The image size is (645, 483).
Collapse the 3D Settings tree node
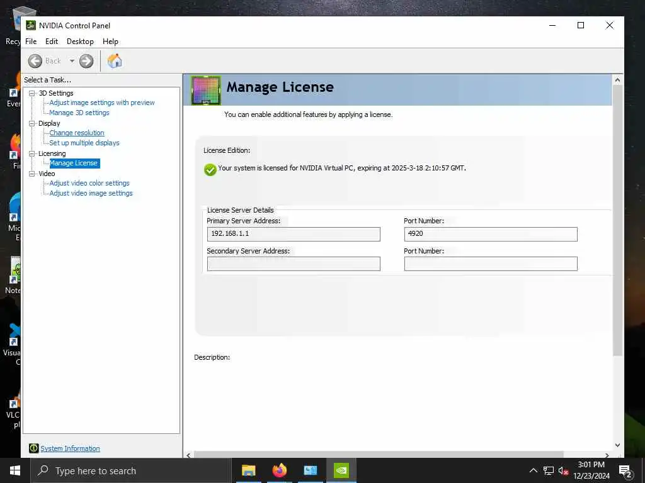click(31, 94)
